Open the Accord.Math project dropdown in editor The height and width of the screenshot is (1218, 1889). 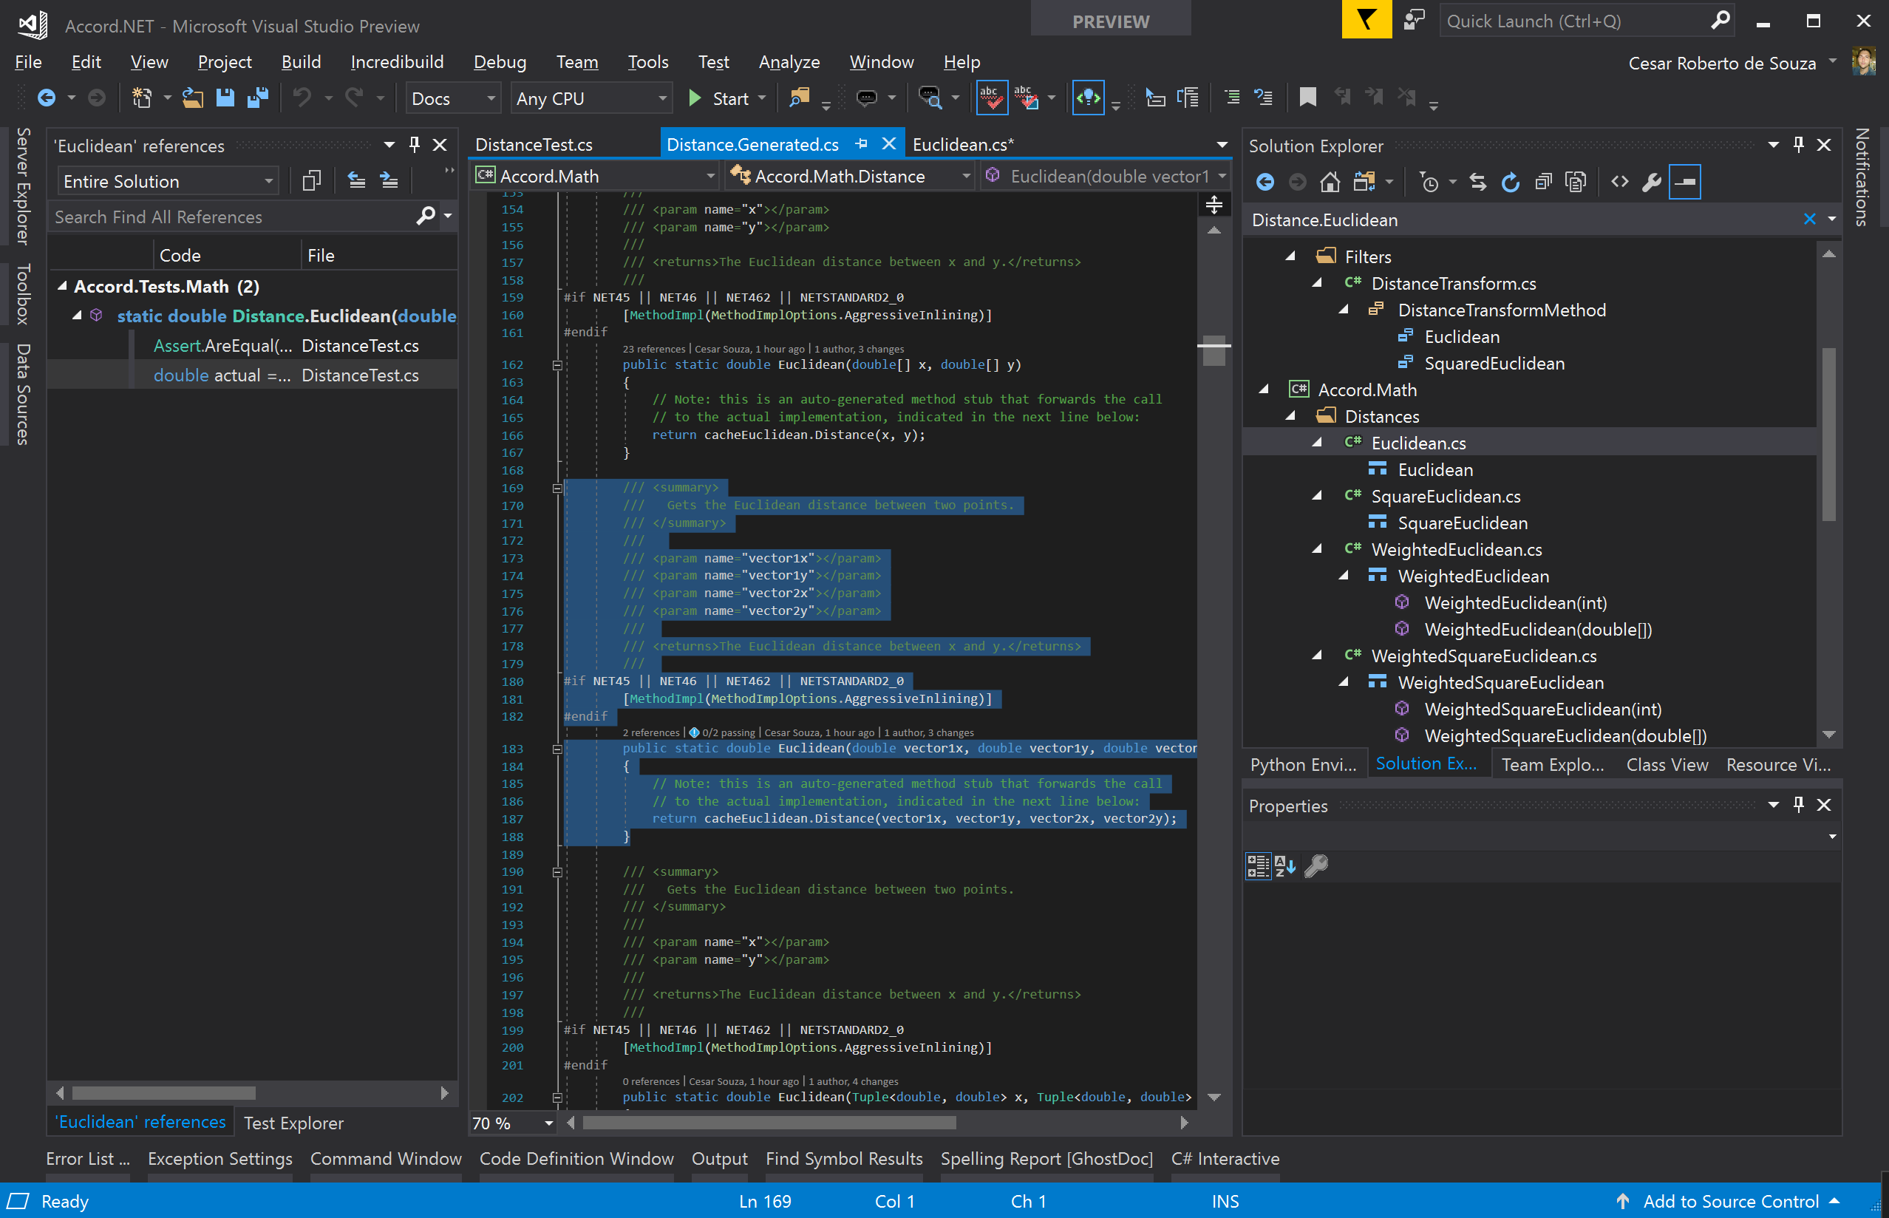[x=596, y=176]
